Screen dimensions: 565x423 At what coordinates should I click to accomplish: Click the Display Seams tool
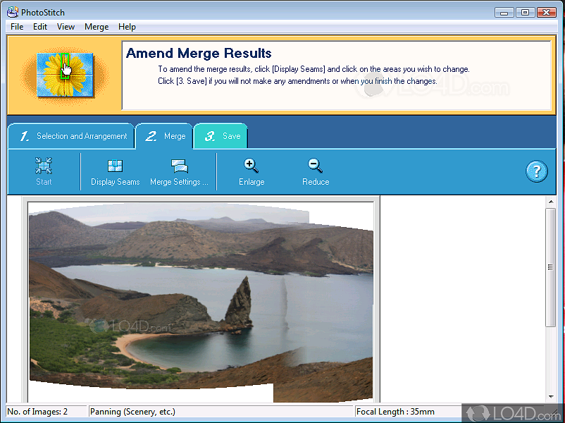pyautogui.click(x=115, y=171)
